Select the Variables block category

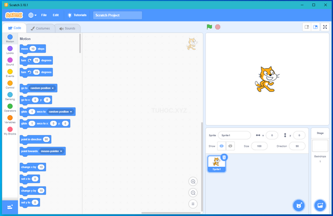click(10, 119)
